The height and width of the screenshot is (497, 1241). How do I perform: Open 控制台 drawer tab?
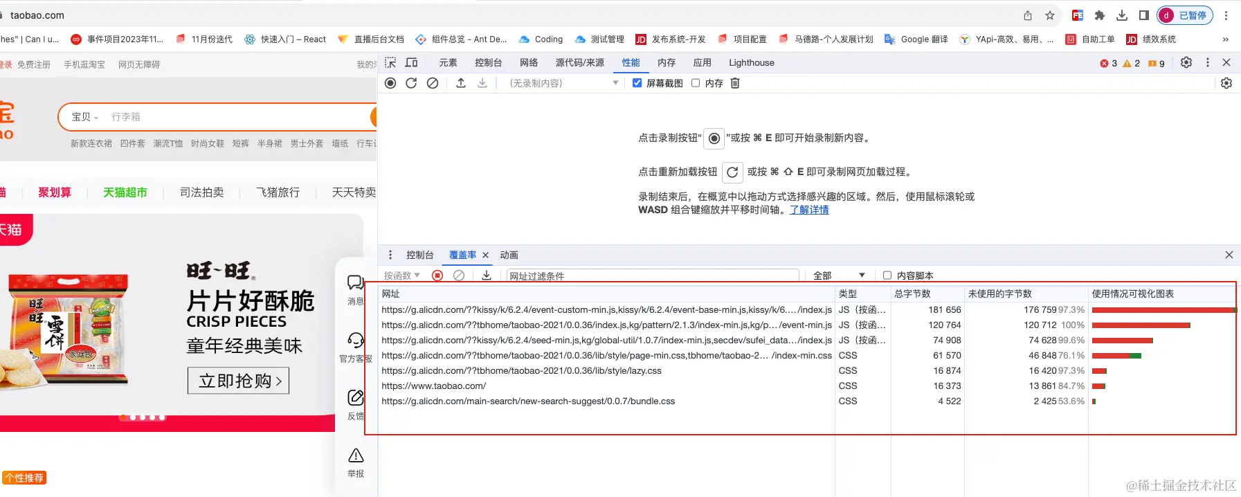(x=420, y=255)
